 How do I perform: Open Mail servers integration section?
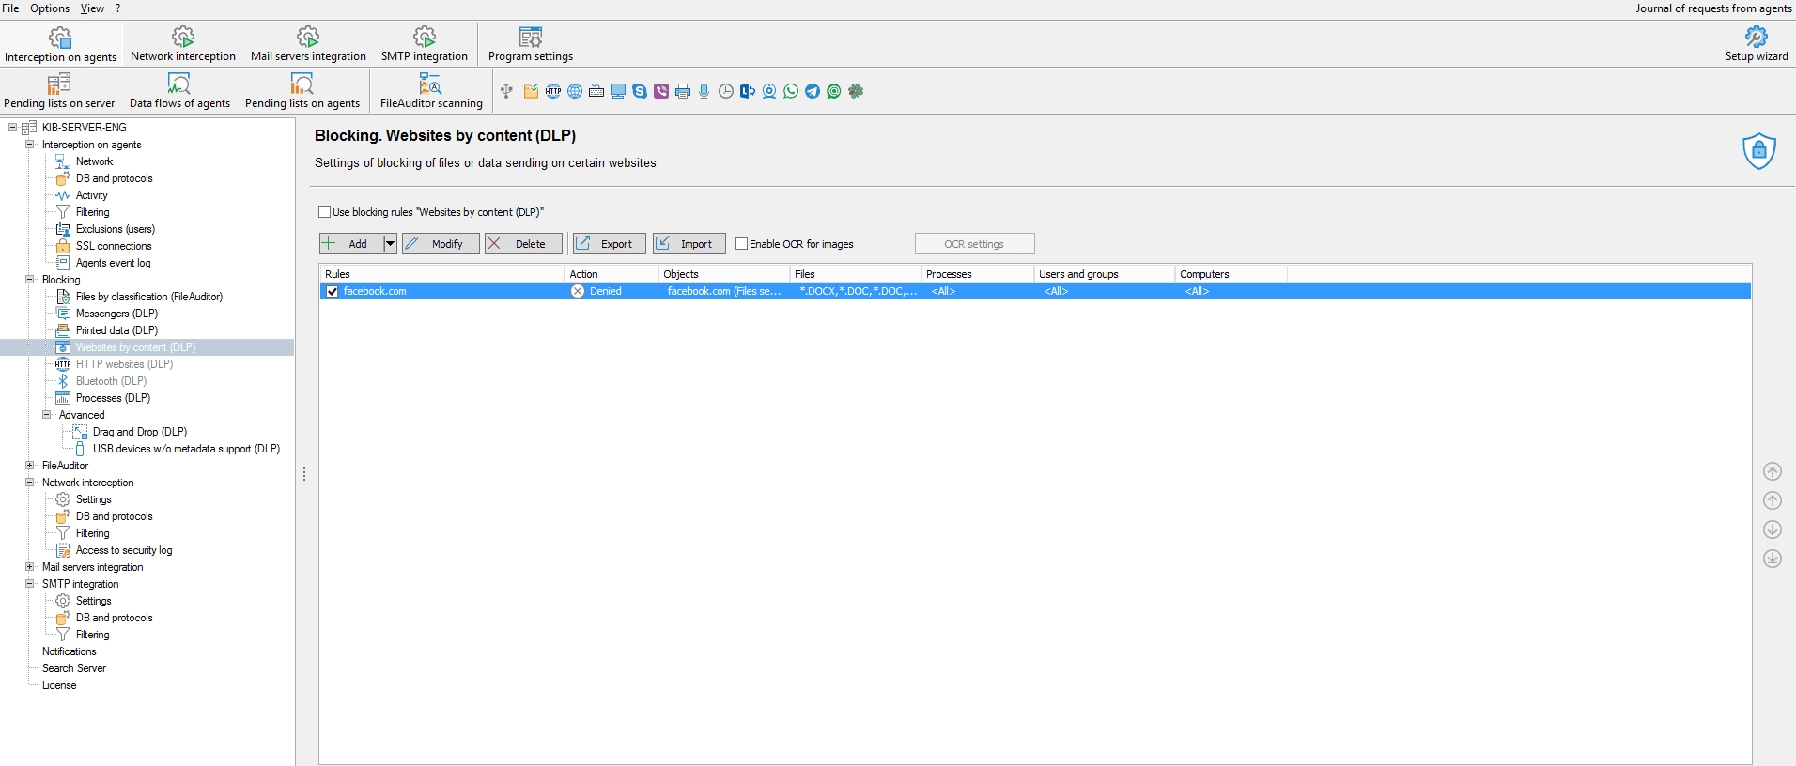pos(308,44)
